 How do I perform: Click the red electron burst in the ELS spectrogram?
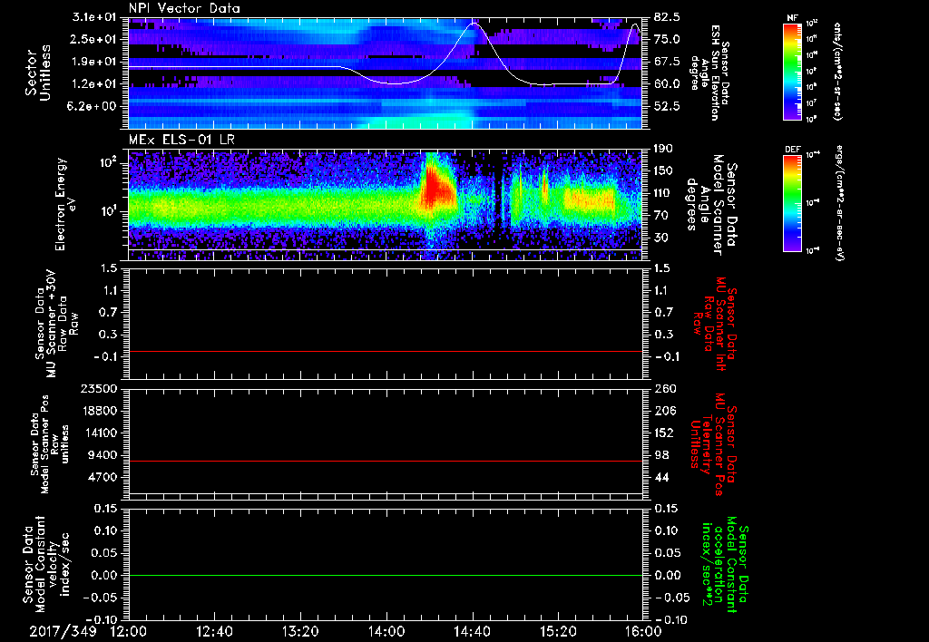coord(436,187)
